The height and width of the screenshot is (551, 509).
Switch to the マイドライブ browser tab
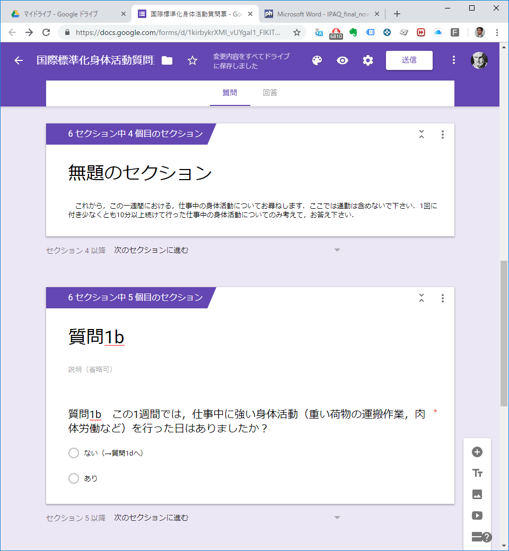click(66, 14)
